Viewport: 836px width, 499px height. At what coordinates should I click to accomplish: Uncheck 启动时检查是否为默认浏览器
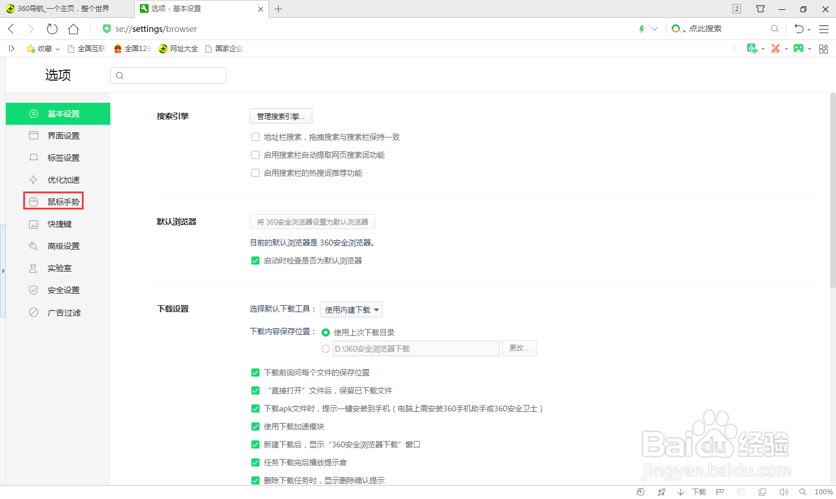coord(255,261)
